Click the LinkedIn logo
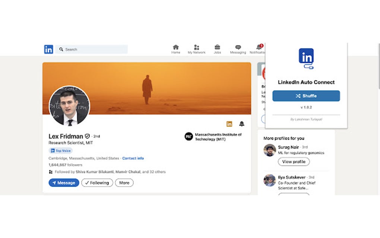The image size is (380, 238). (x=48, y=49)
